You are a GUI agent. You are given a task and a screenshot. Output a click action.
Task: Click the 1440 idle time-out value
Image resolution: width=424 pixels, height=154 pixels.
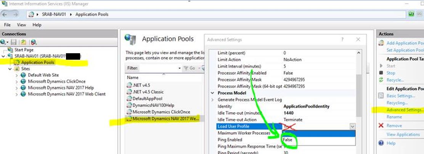(x=289, y=113)
